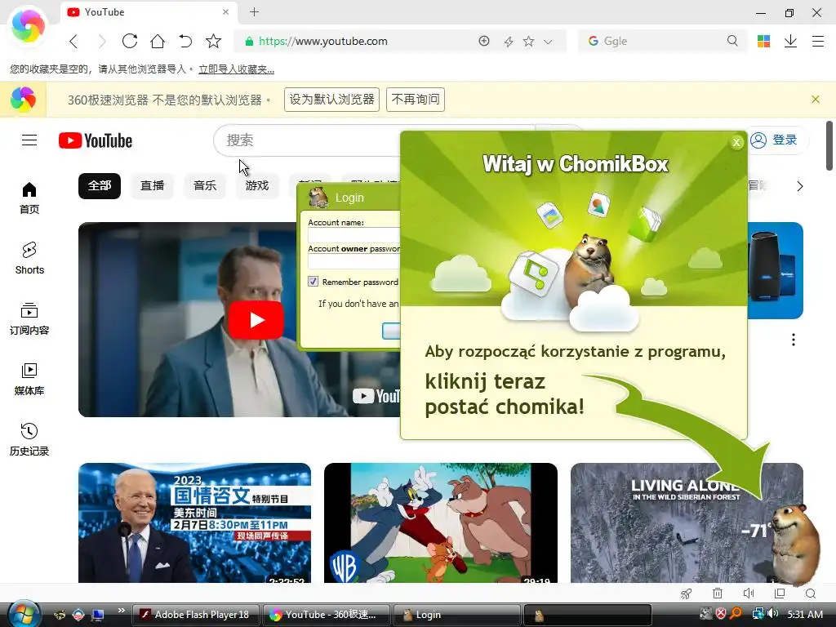
Task: Expand the address bar dropdown chevron
Action: coord(548,42)
